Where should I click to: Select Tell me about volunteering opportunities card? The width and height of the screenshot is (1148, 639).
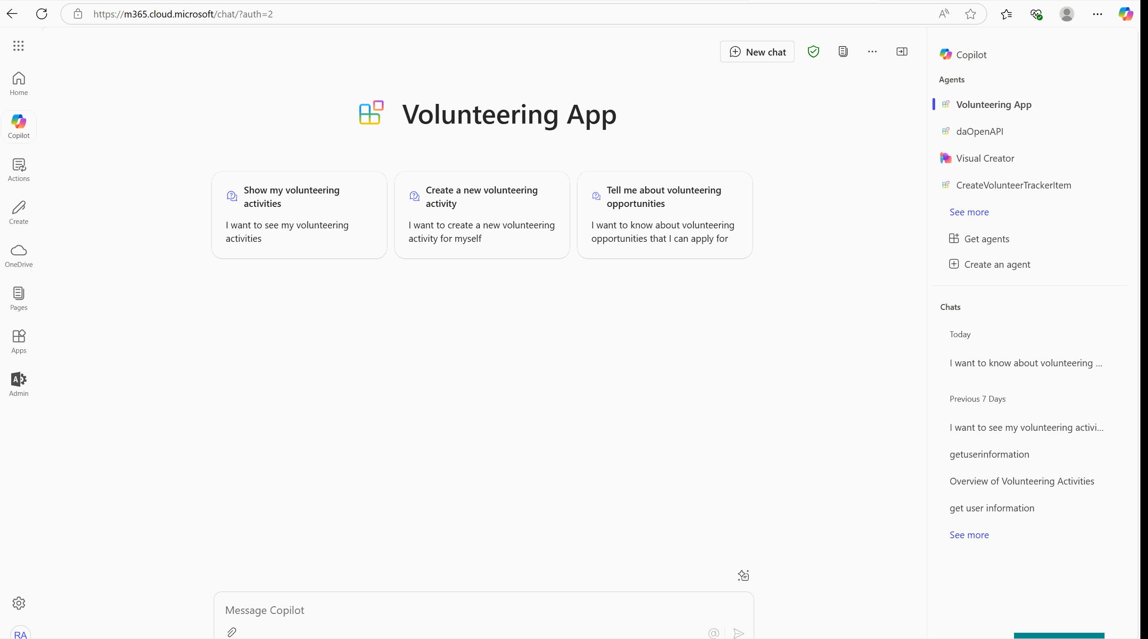coord(665,215)
